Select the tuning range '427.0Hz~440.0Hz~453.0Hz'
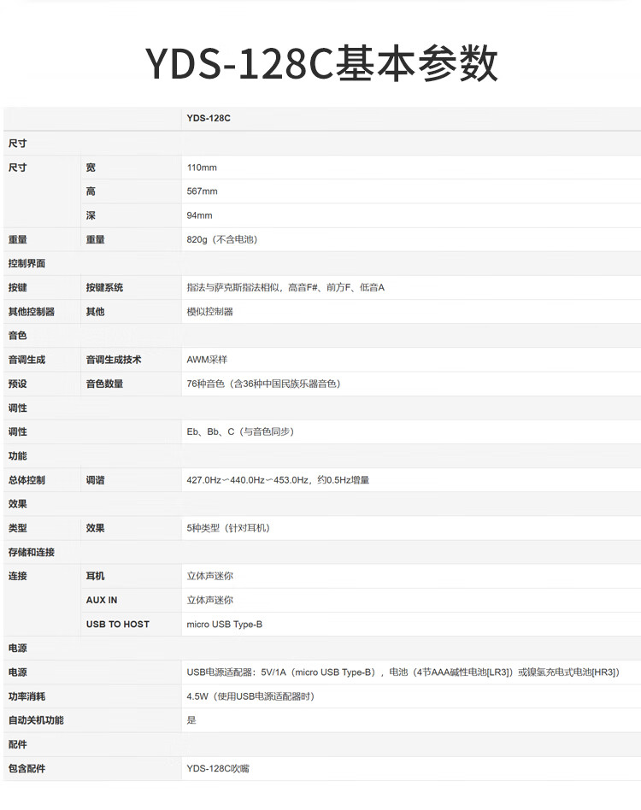The image size is (641, 810). 248,480
